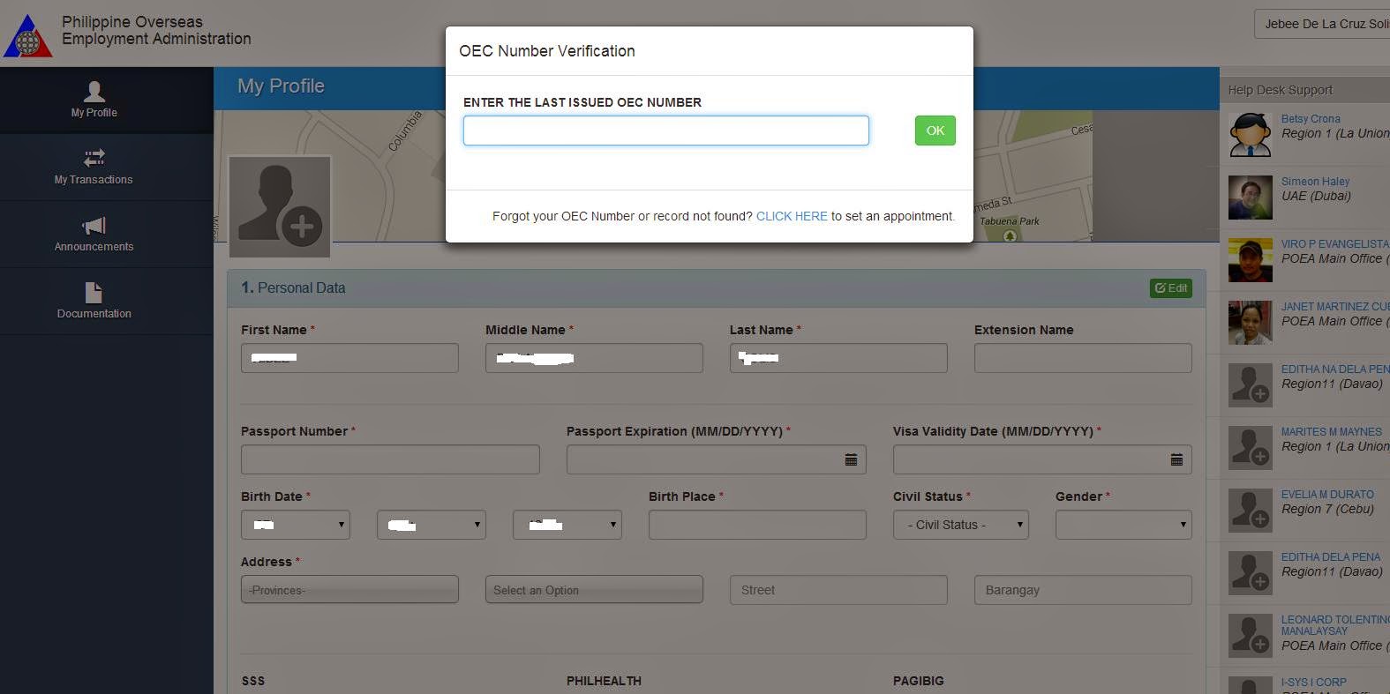Open the Gender dropdown

1123,525
